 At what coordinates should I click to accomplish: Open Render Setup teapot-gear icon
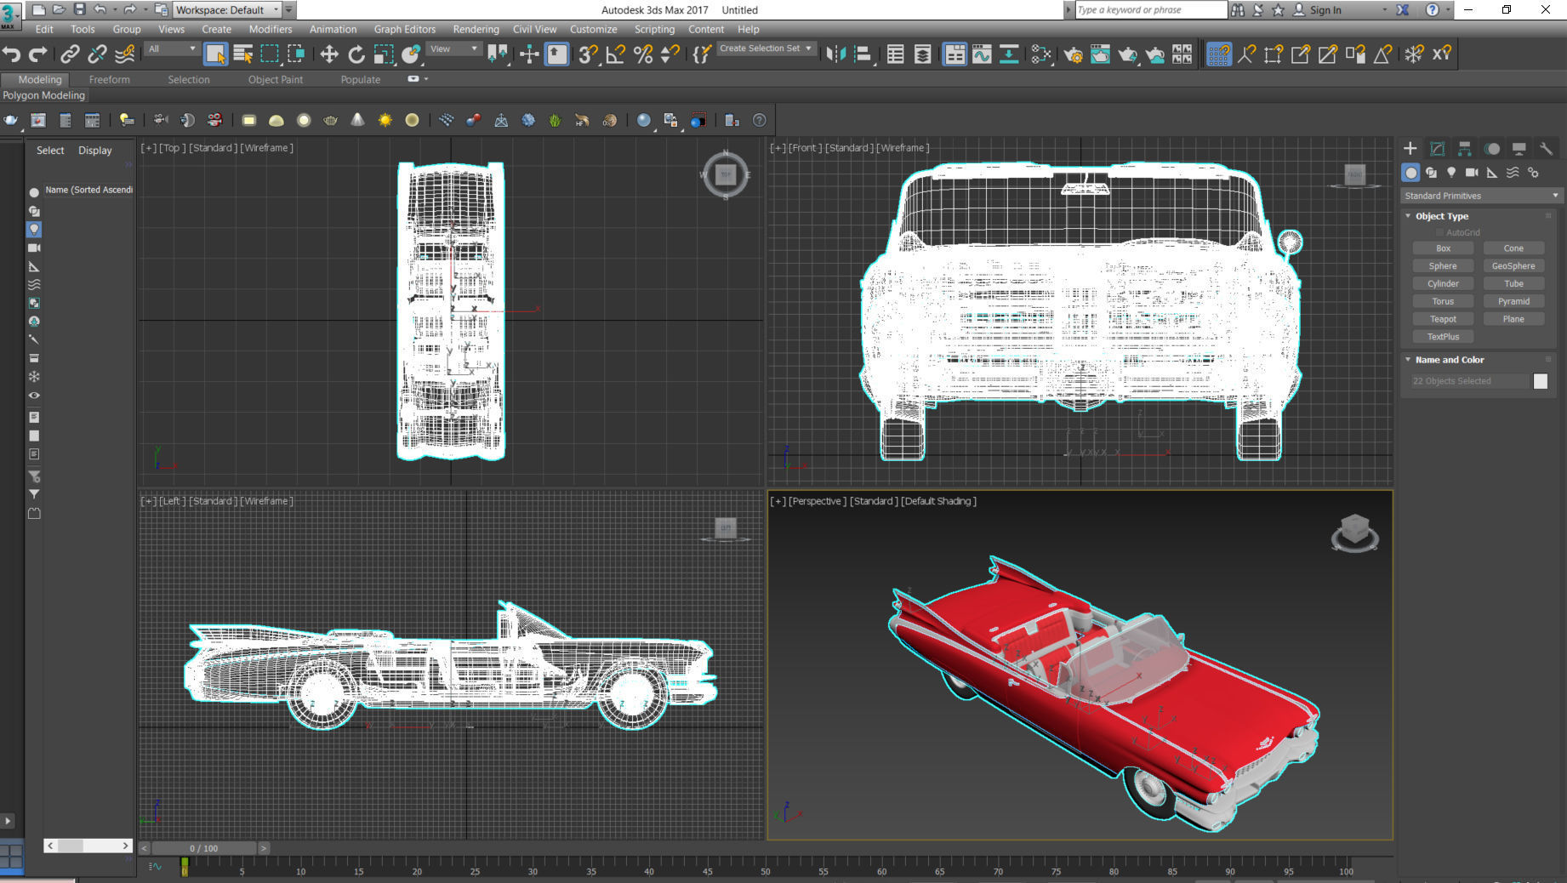[1073, 54]
